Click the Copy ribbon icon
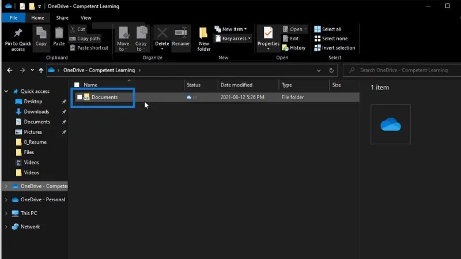 coord(41,37)
